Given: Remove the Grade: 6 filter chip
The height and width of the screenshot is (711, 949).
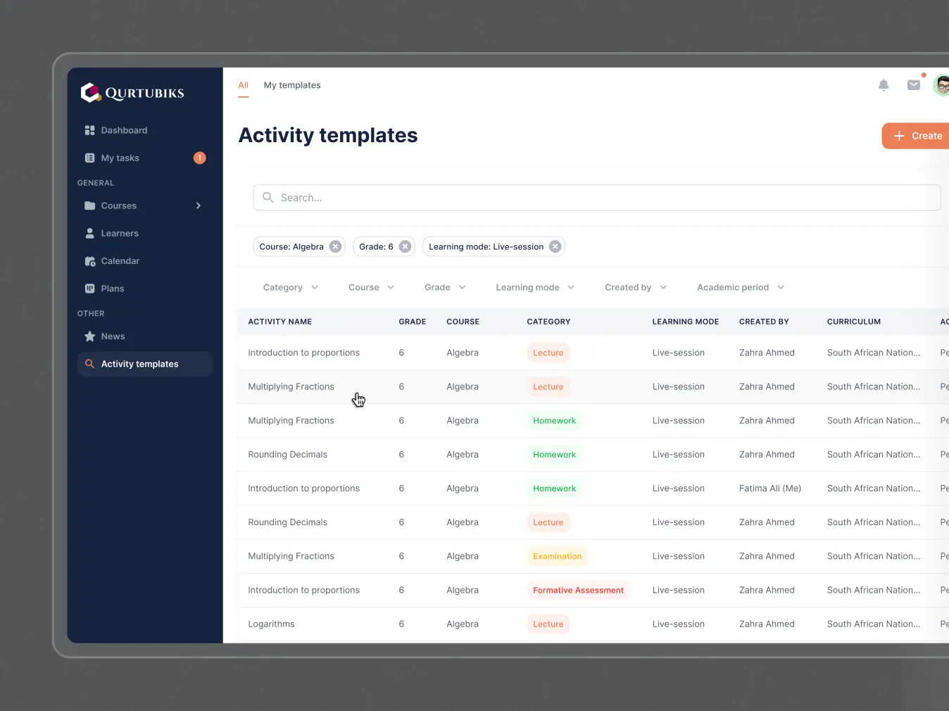Looking at the screenshot, I should [405, 246].
